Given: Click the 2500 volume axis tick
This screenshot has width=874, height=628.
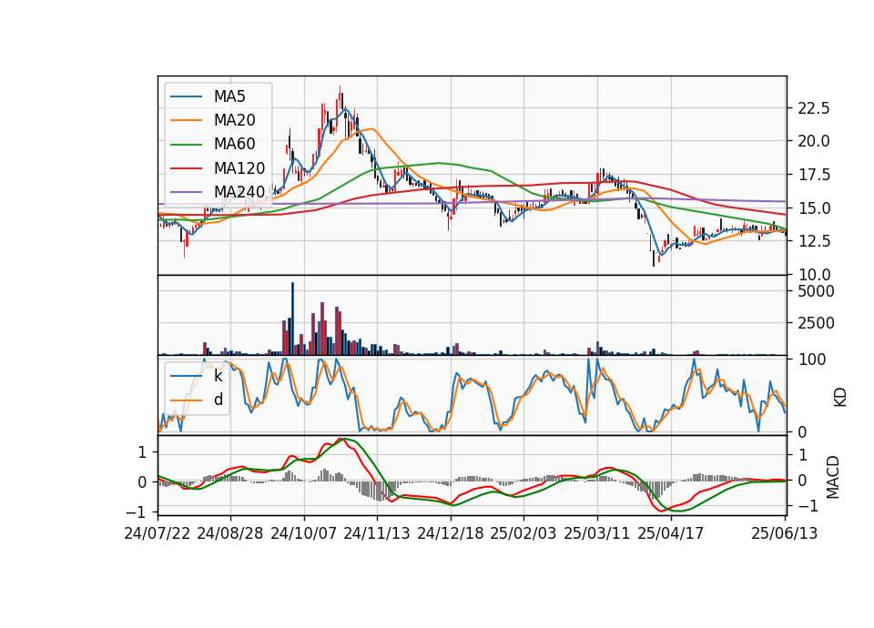Looking at the screenshot, I should 816,323.
